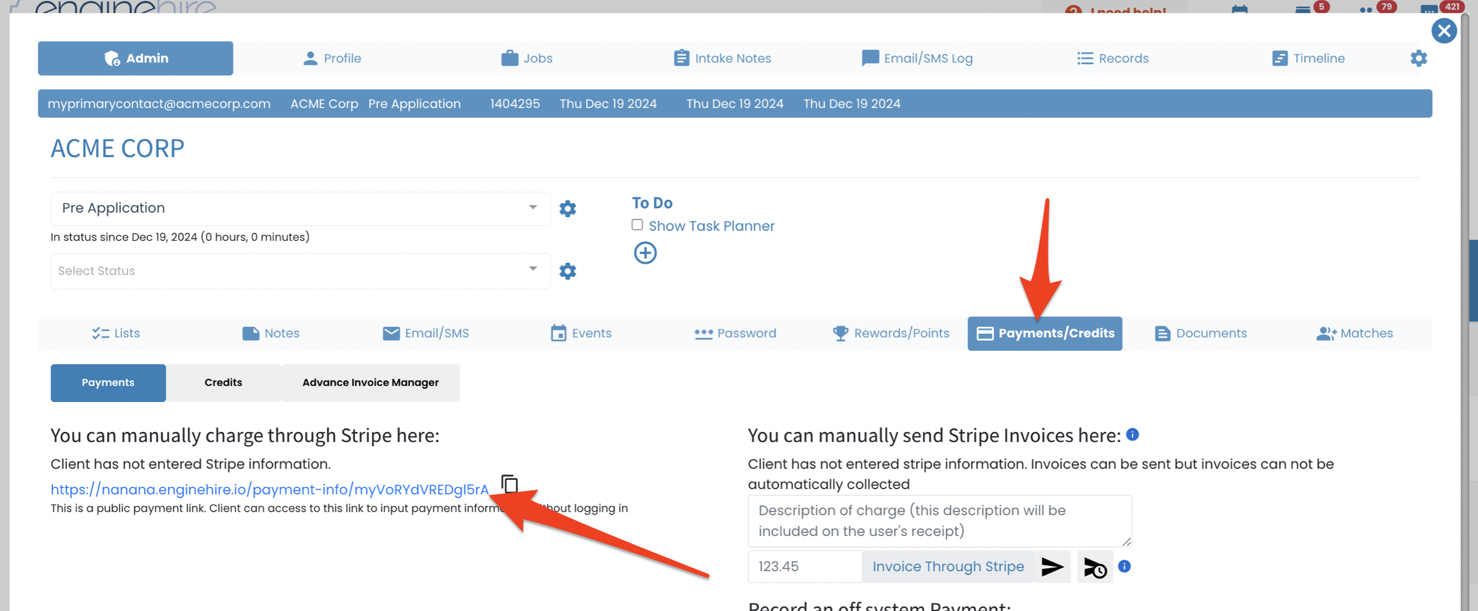Open the Matches section
This screenshot has width=1478, height=611.
[1354, 333]
